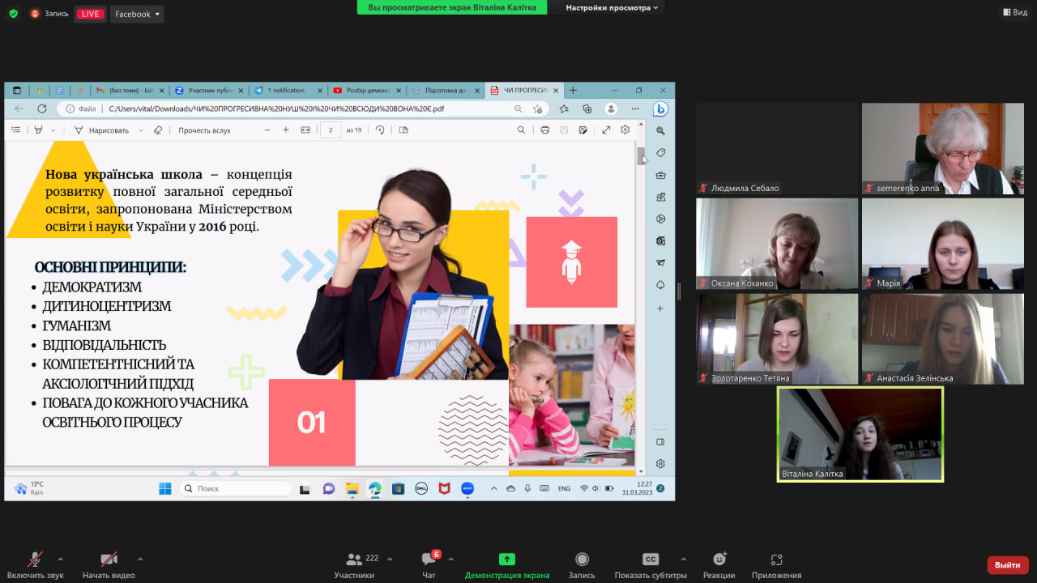
Task: Expand video options arrow beside camera
Action: click(140, 559)
